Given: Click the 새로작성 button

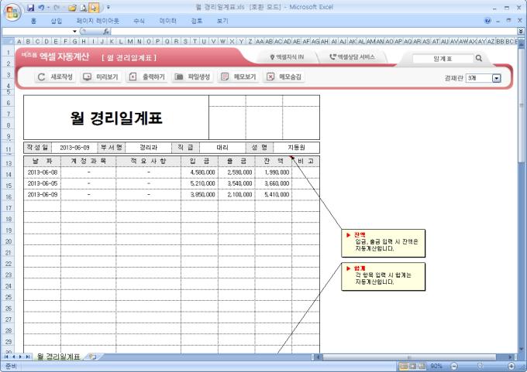Looking at the screenshot, I should (55, 77).
